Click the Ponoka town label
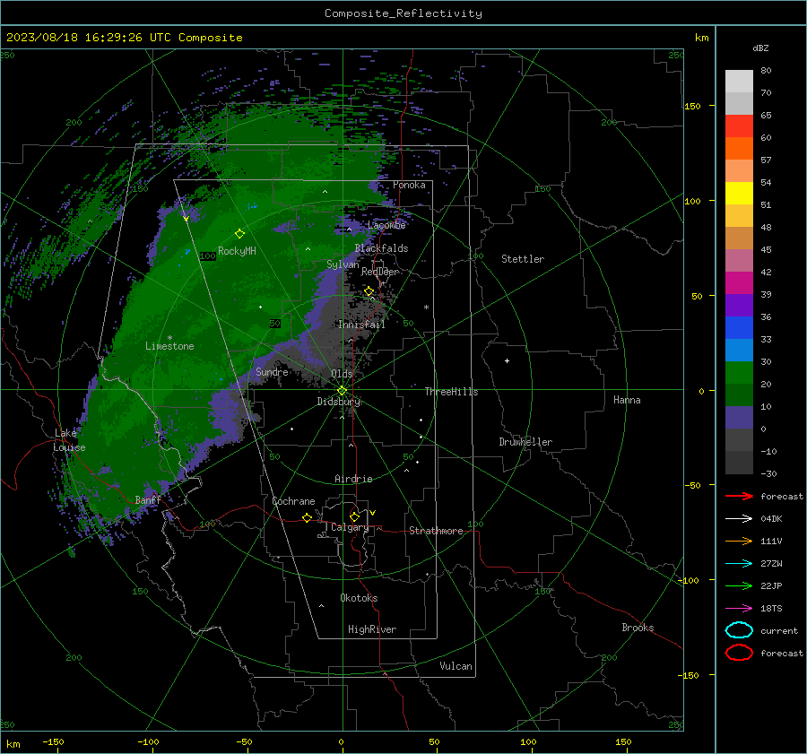 point(409,185)
